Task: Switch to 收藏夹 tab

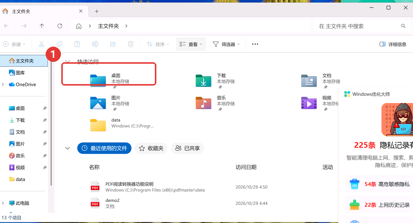Action: pyautogui.click(x=151, y=148)
